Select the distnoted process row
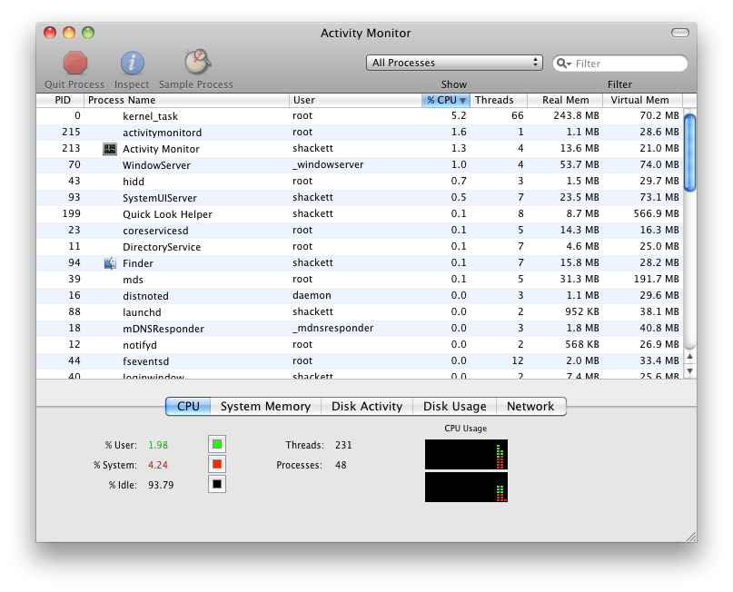The image size is (733, 592). 360,296
